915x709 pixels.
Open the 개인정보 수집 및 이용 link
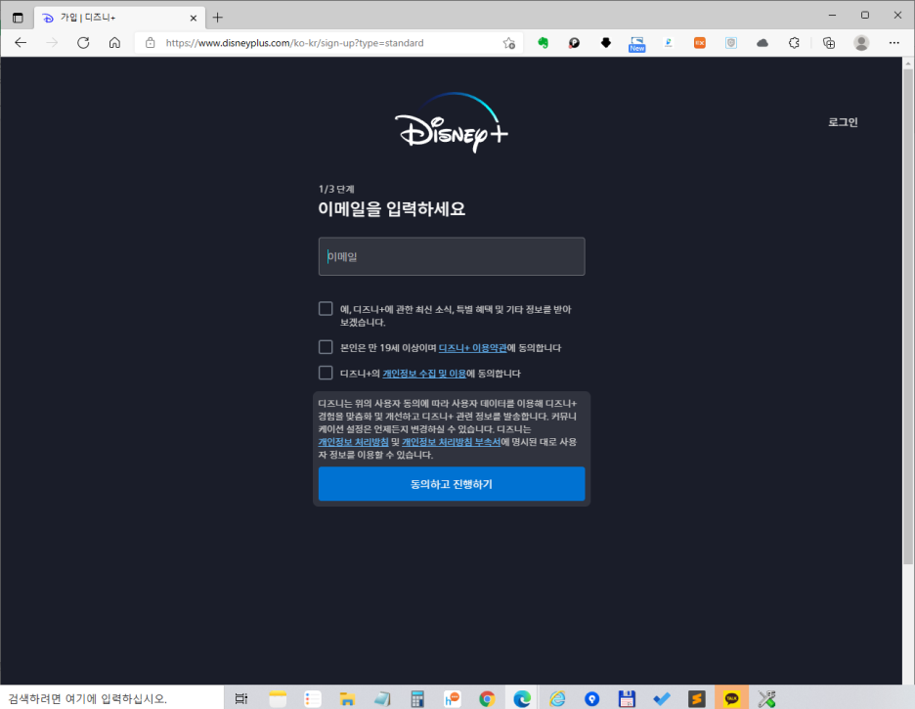point(424,374)
